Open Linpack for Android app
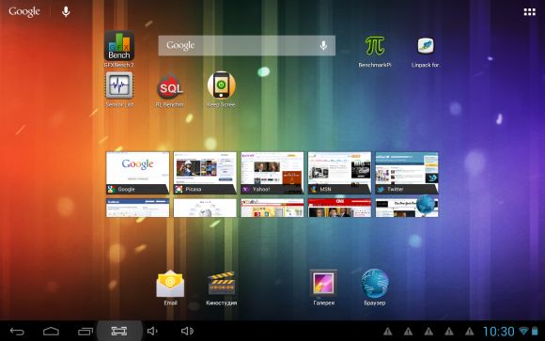 click(426, 51)
